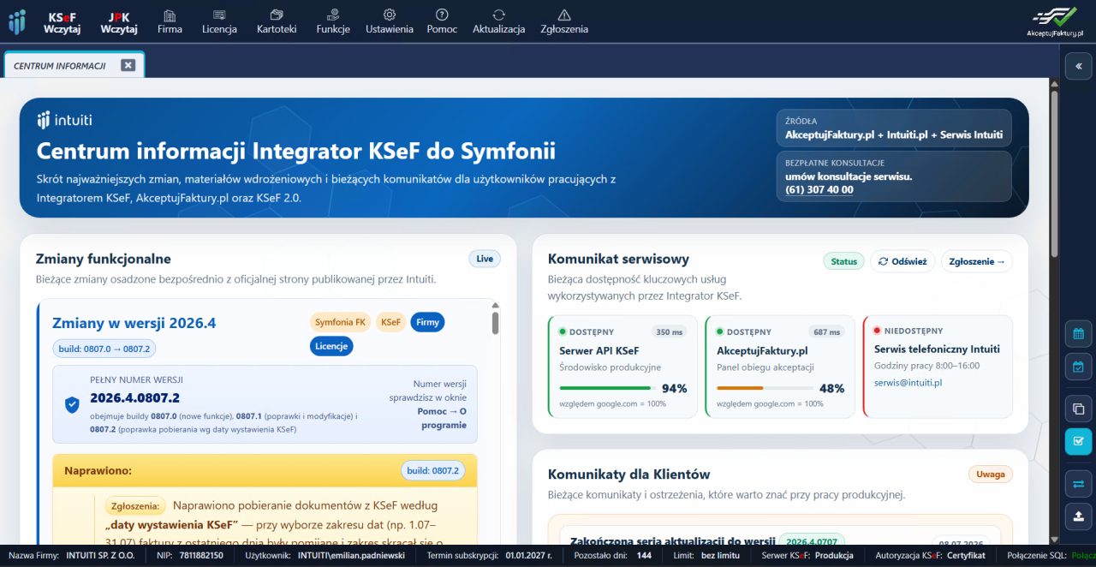Screen dimensions: 1096x567
Task: Select the Licencje tag
Action: pos(331,346)
